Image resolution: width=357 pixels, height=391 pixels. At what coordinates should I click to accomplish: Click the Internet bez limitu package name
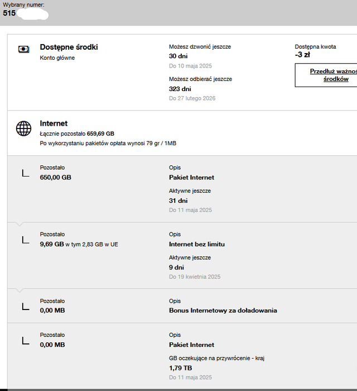tap(197, 244)
